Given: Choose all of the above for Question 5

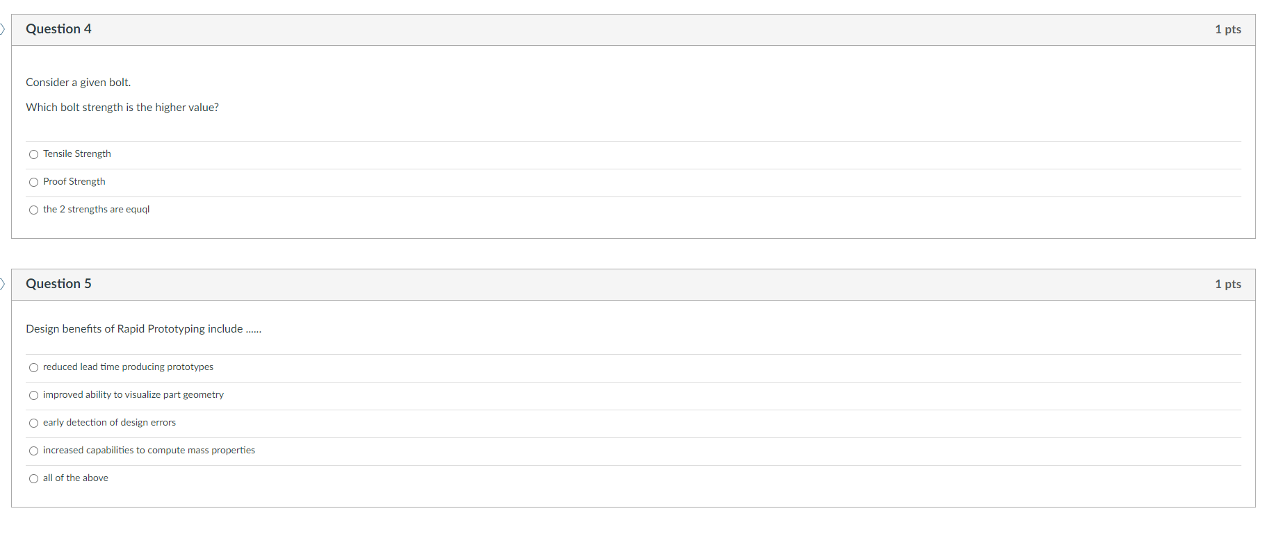Looking at the screenshot, I should (x=33, y=478).
